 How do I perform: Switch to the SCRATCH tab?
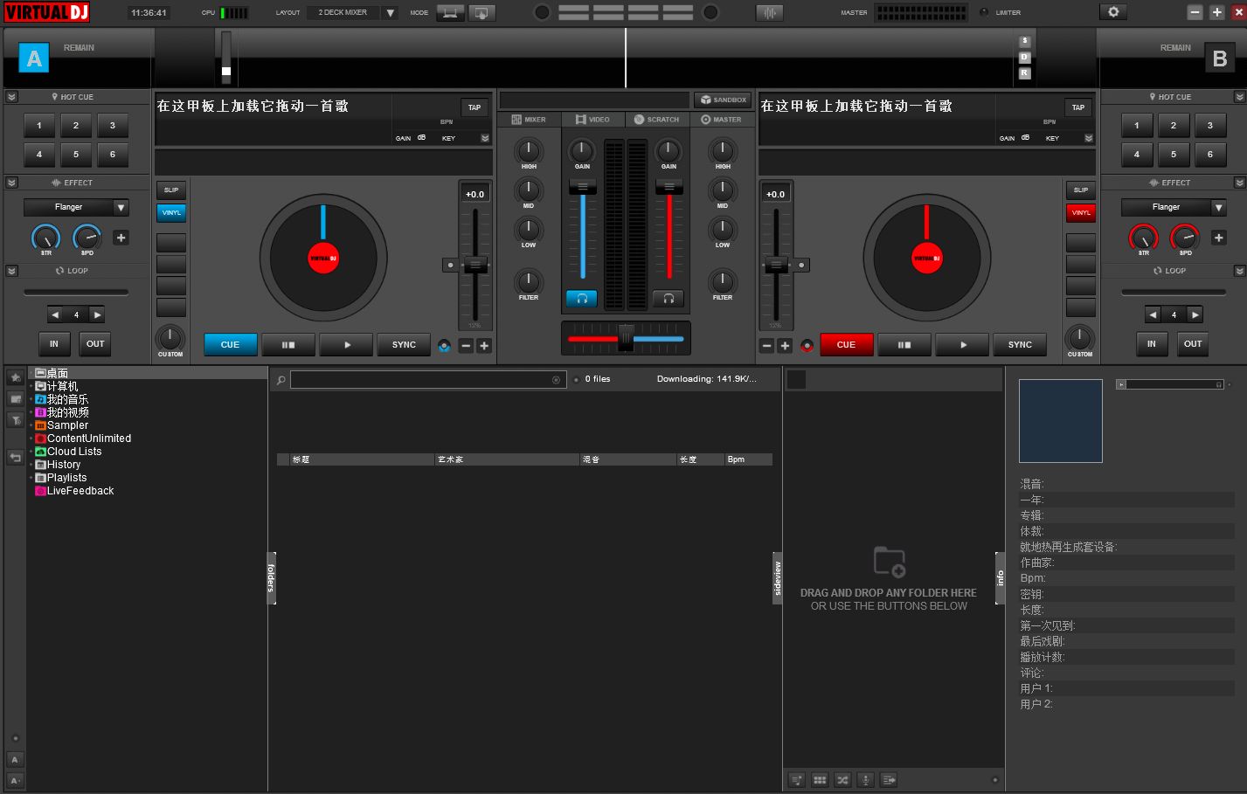coord(656,120)
